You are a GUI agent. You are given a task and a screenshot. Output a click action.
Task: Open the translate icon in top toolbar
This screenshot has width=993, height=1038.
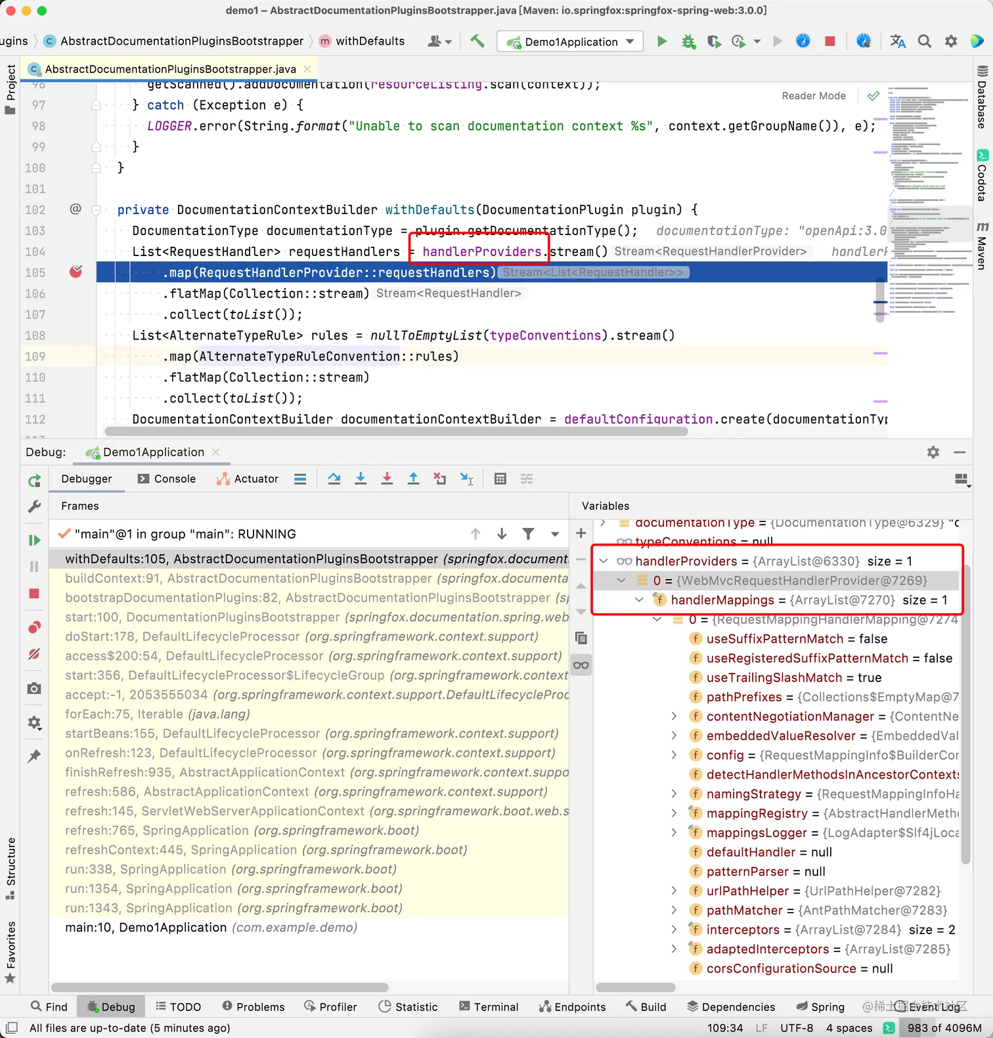click(898, 41)
